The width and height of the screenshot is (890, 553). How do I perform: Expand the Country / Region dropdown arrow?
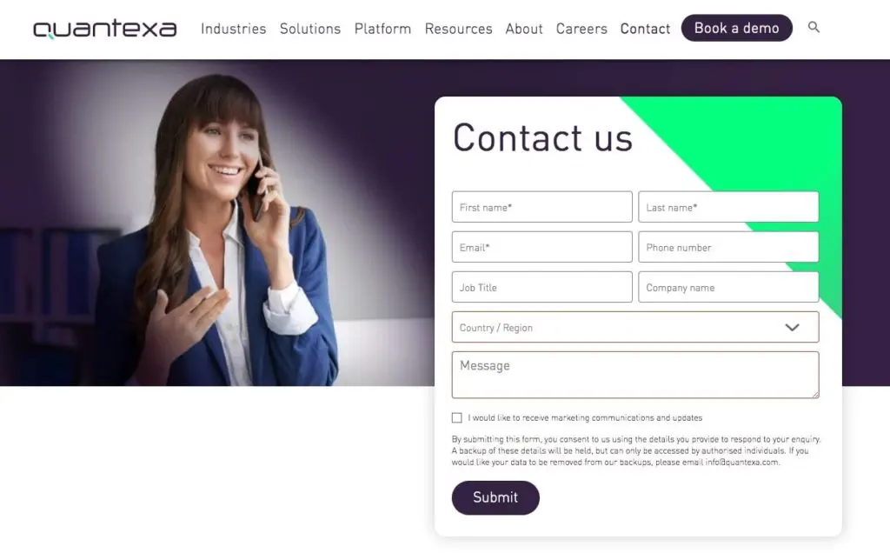tap(792, 328)
